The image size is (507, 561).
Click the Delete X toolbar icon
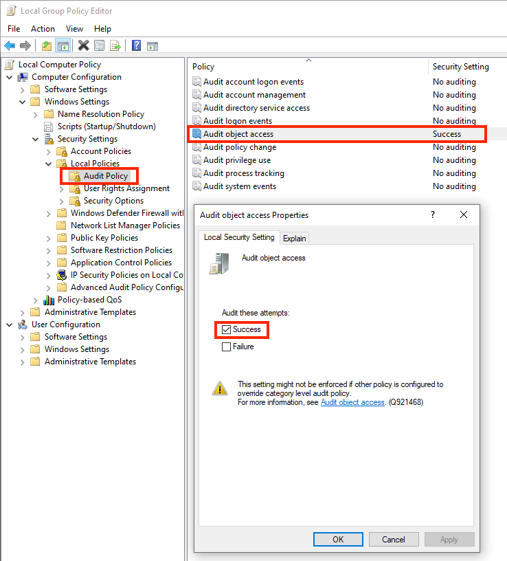pyautogui.click(x=84, y=46)
